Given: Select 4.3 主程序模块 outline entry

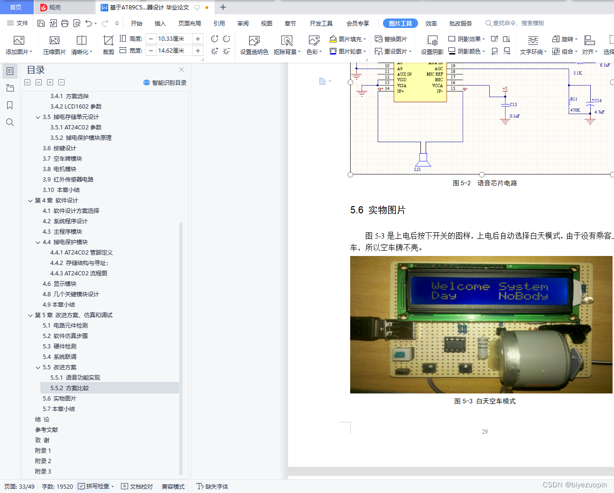Looking at the screenshot, I should [x=62, y=232].
